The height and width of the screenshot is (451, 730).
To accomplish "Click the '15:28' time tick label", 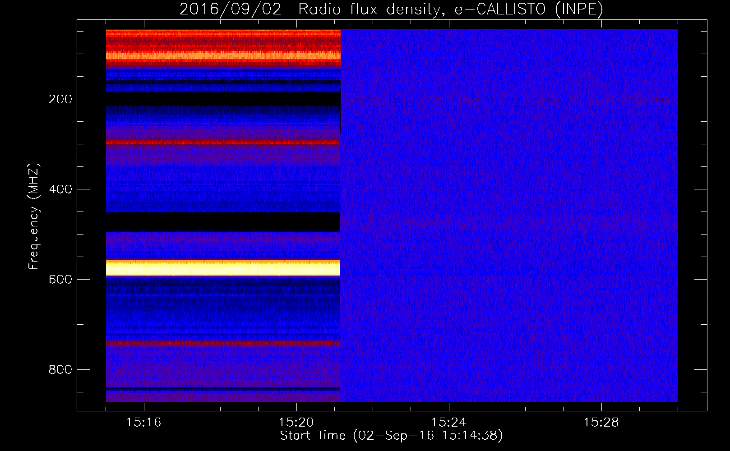I will [x=601, y=423].
